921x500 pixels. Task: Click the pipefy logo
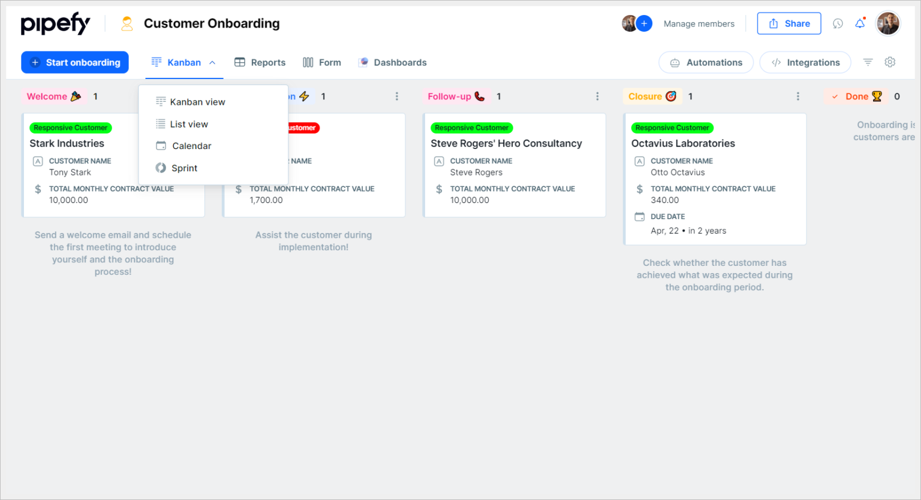pyautogui.click(x=55, y=24)
